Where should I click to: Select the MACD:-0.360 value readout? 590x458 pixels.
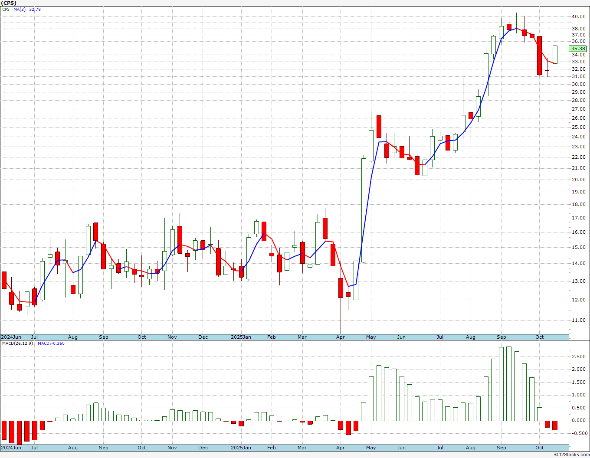[x=51, y=343]
